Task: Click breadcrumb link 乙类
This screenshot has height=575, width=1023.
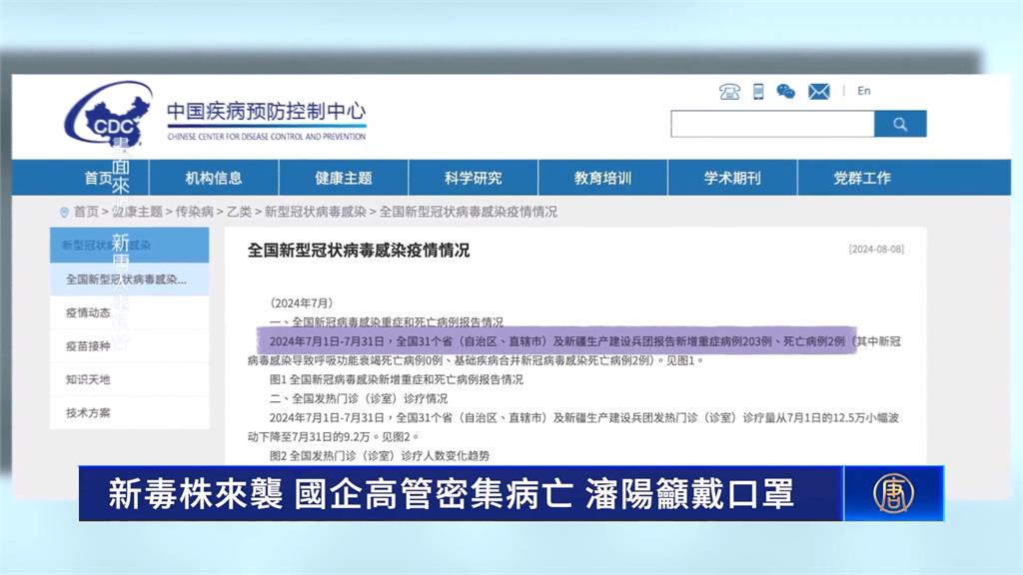Action: click(x=239, y=212)
